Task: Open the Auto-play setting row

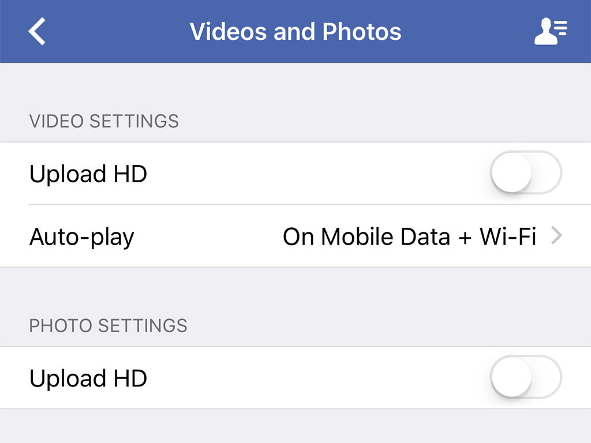Action: (295, 236)
